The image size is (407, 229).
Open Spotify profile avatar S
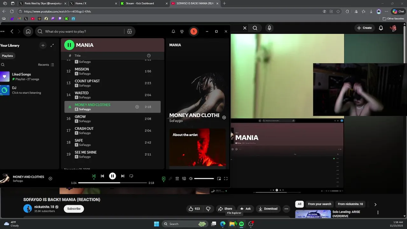(x=194, y=31)
